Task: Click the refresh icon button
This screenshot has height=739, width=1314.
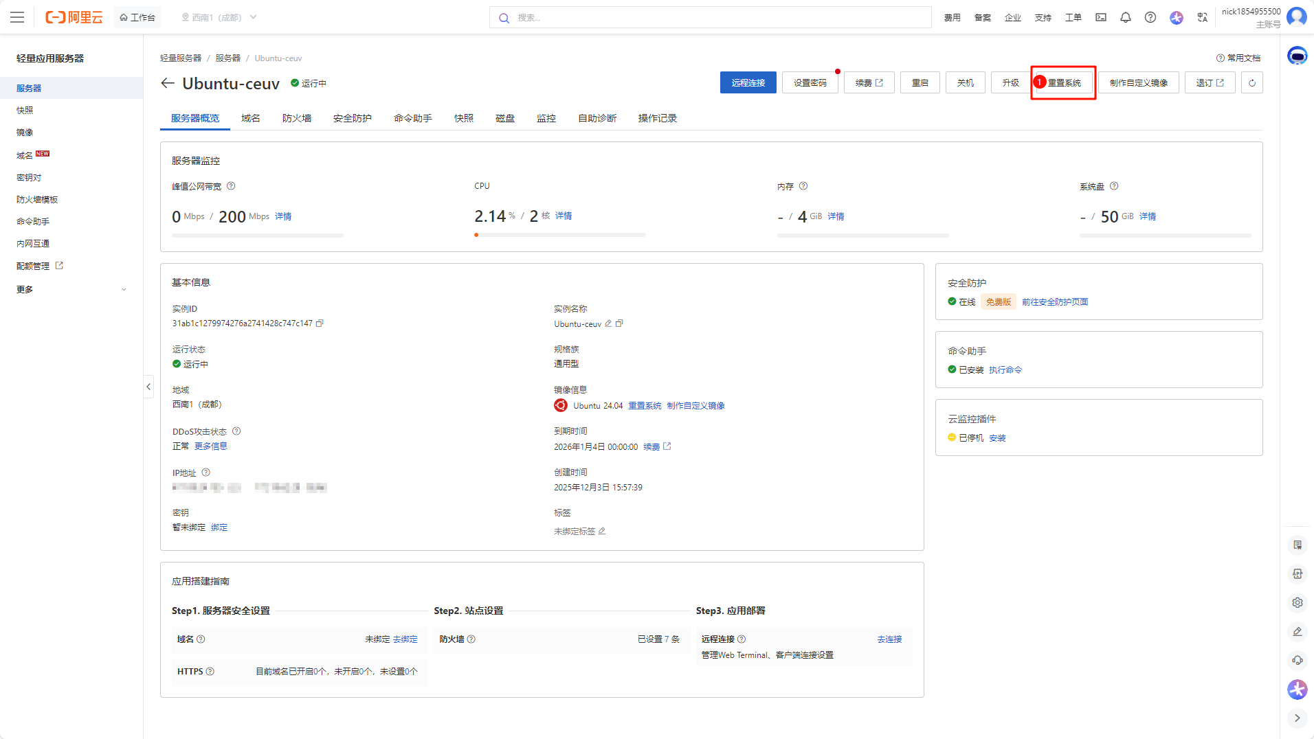Action: click(x=1251, y=83)
